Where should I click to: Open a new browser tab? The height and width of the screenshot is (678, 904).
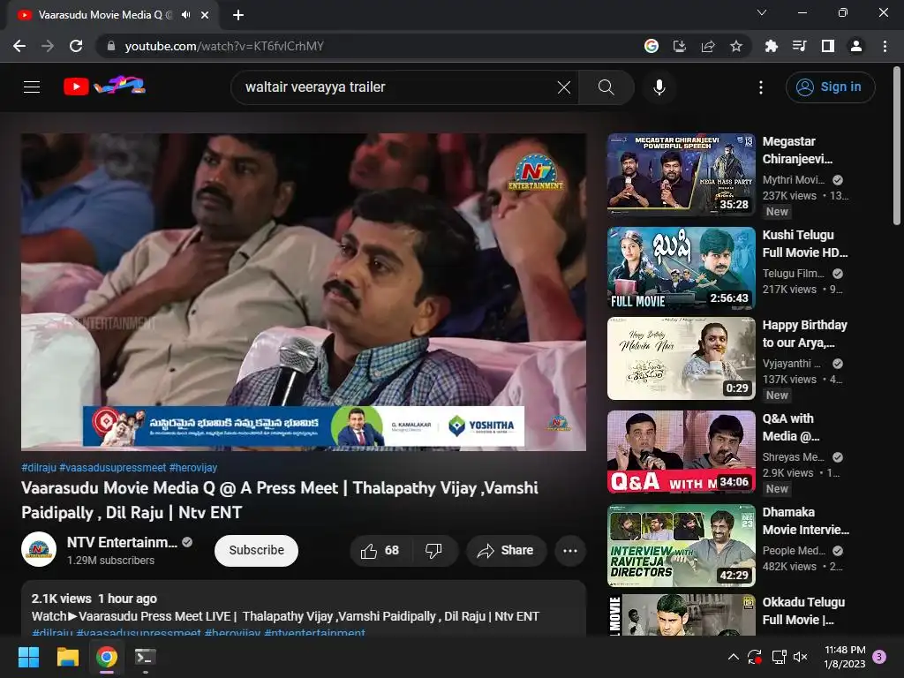(238, 15)
